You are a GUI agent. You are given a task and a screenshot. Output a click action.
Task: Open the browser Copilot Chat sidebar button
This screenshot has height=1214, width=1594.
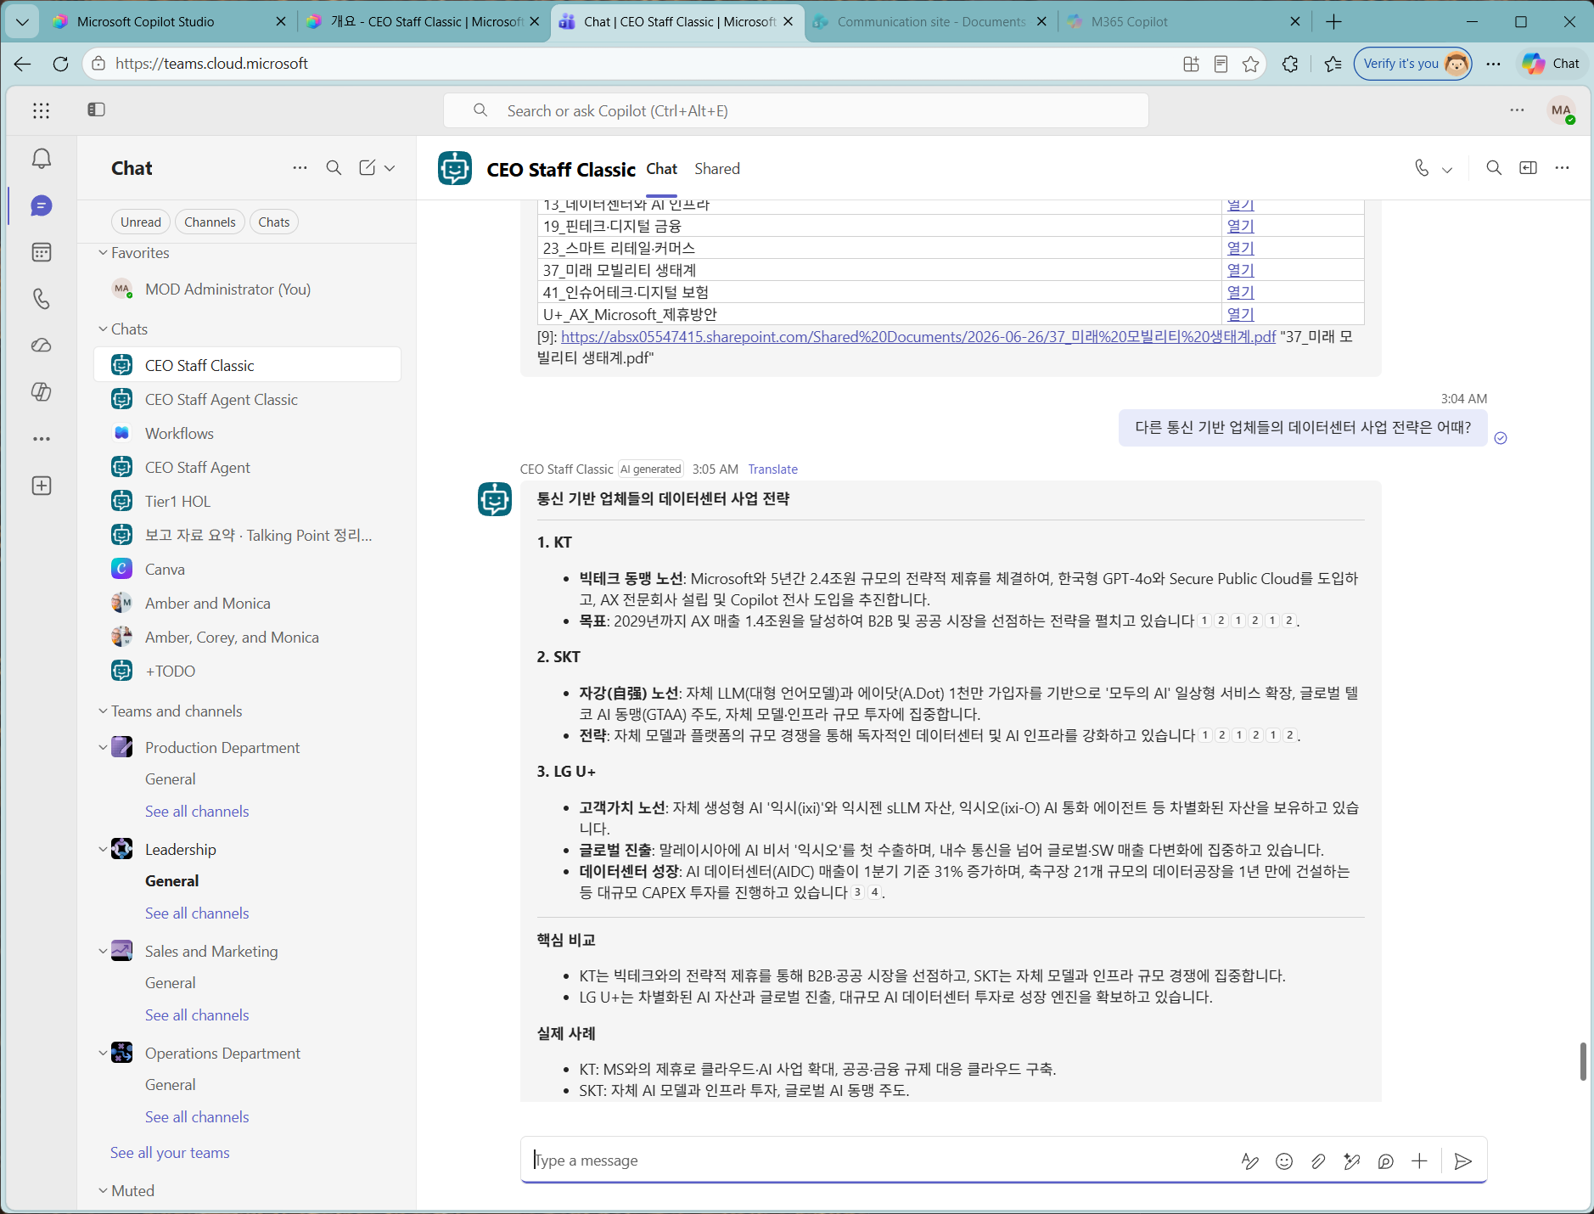tap(1551, 64)
